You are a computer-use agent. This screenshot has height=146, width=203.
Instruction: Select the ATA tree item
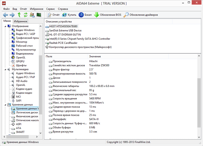19,128
